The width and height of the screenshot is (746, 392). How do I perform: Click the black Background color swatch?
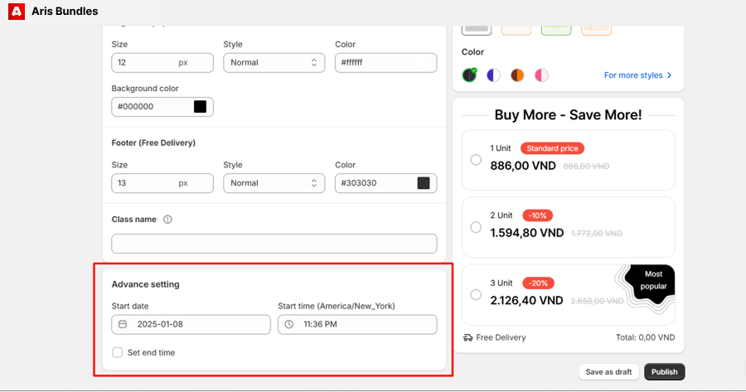[200, 107]
